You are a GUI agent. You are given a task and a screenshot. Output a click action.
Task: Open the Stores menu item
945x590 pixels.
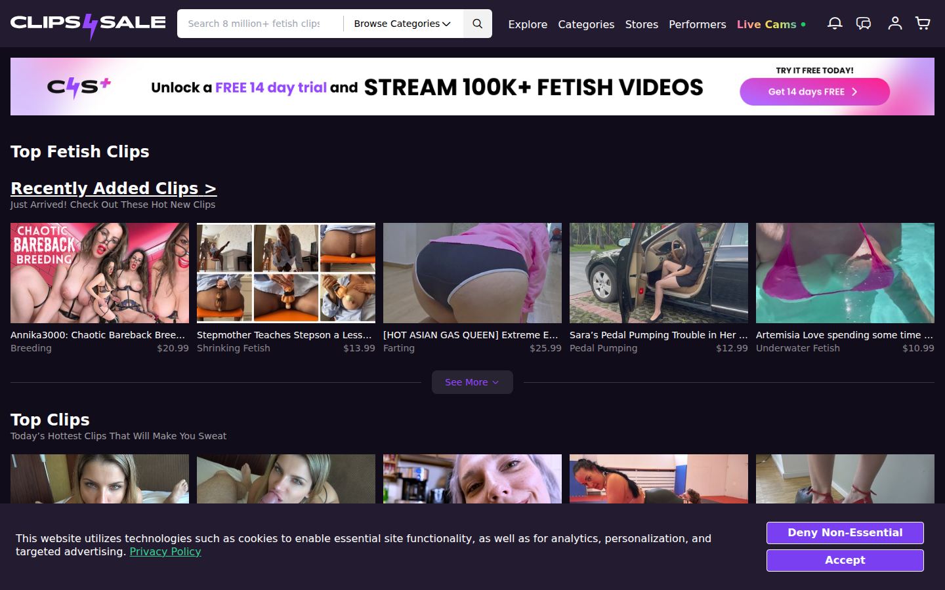point(642,24)
